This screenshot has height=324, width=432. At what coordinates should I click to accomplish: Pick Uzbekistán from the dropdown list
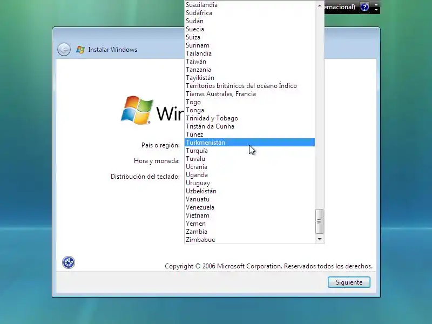click(249, 191)
